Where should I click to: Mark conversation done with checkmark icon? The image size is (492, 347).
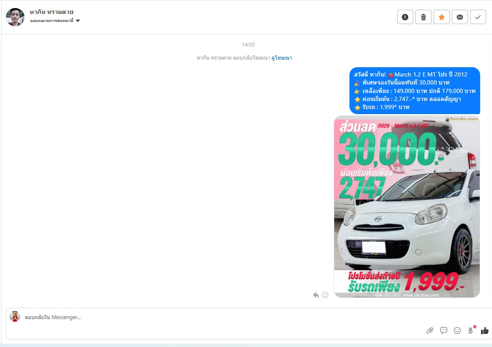tap(478, 17)
